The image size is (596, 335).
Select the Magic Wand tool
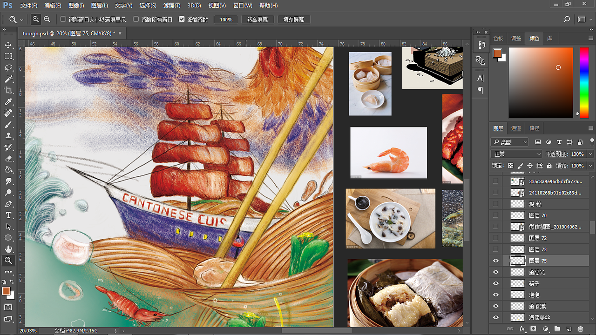tap(8, 79)
